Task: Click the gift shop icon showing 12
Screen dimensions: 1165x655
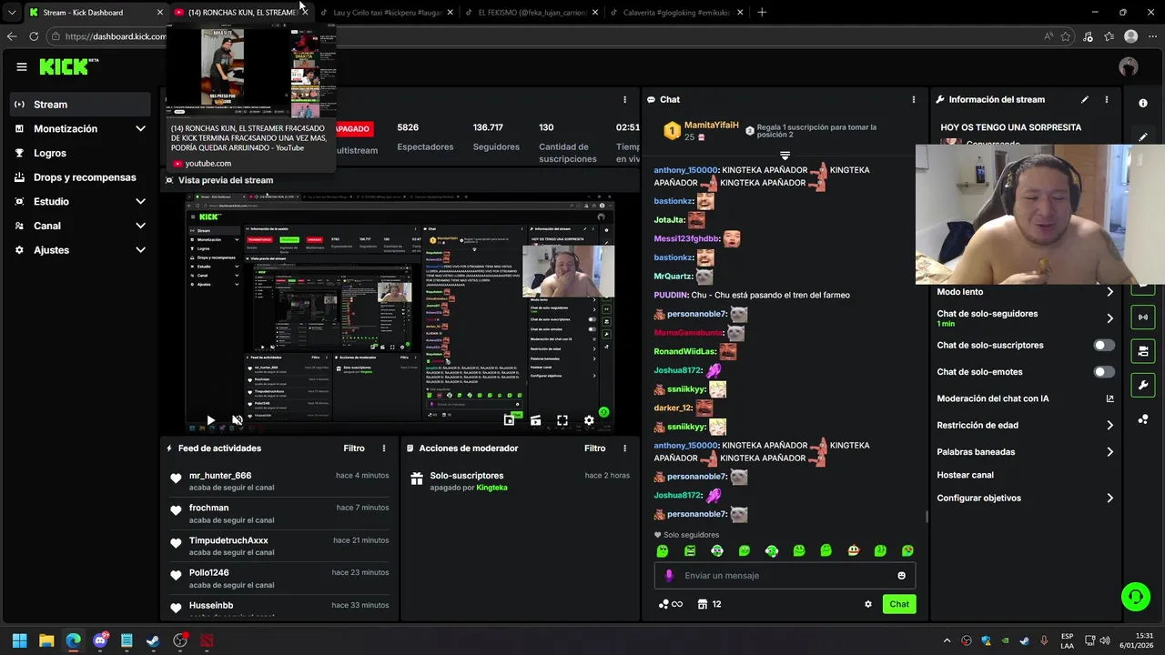Action: pyautogui.click(x=709, y=604)
